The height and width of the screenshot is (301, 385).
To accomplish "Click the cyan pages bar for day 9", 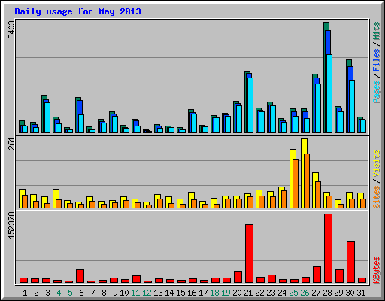I will (x=115, y=124).
